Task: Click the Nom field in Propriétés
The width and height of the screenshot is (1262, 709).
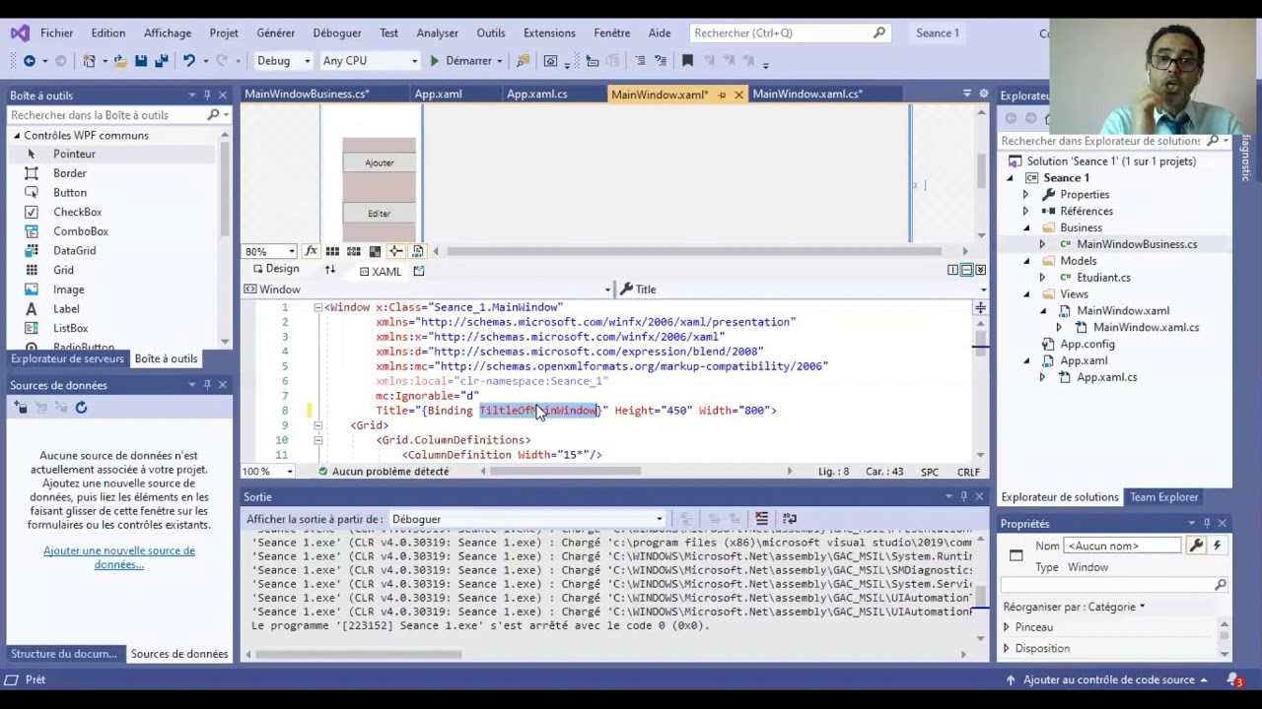Action: 1122,546
